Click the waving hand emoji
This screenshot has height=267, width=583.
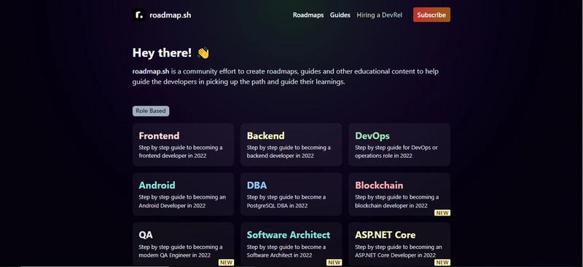coord(203,52)
